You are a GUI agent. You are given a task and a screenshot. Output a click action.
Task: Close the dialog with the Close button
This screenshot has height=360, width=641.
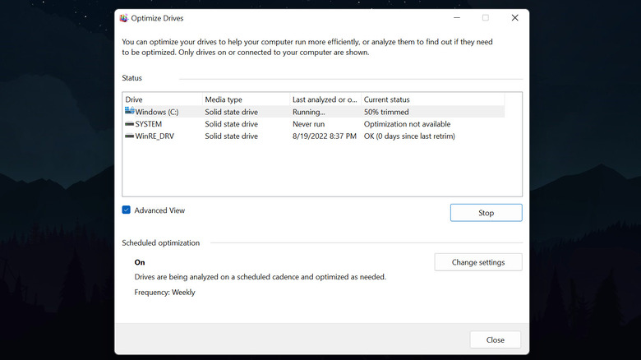495,339
